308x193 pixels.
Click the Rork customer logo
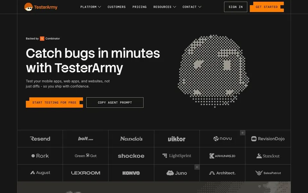tap(40, 156)
